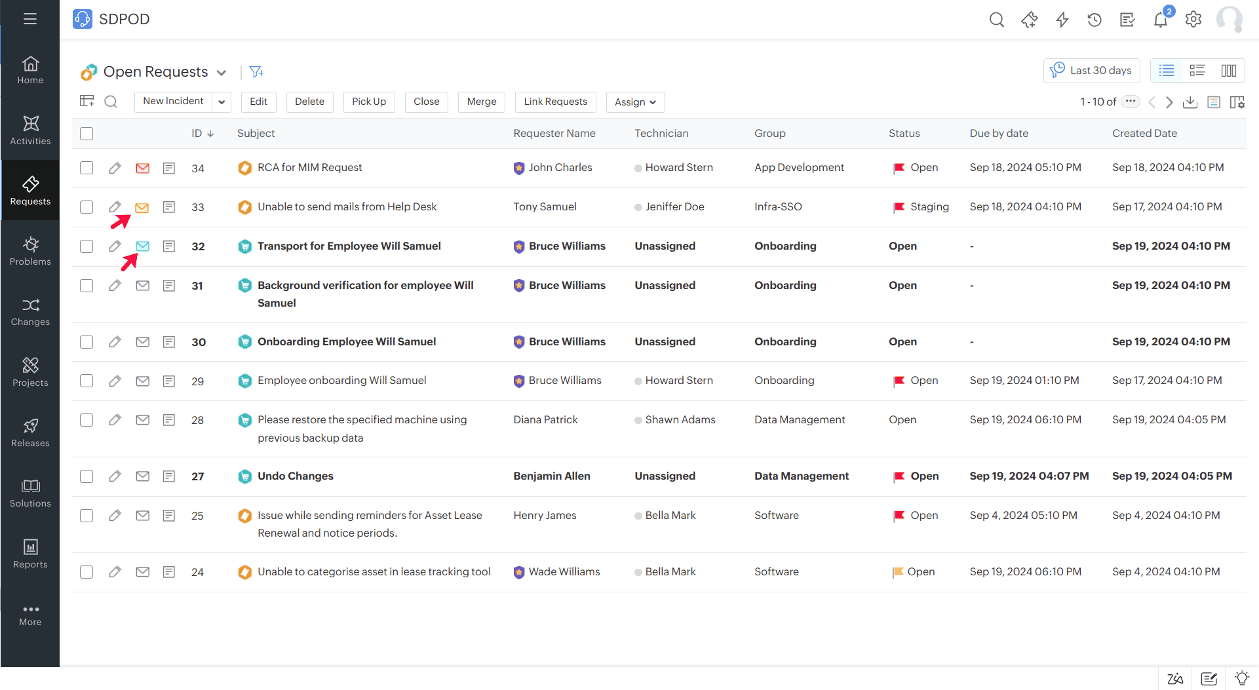Click the history clock icon in header
The image size is (1259, 690).
pos(1094,20)
